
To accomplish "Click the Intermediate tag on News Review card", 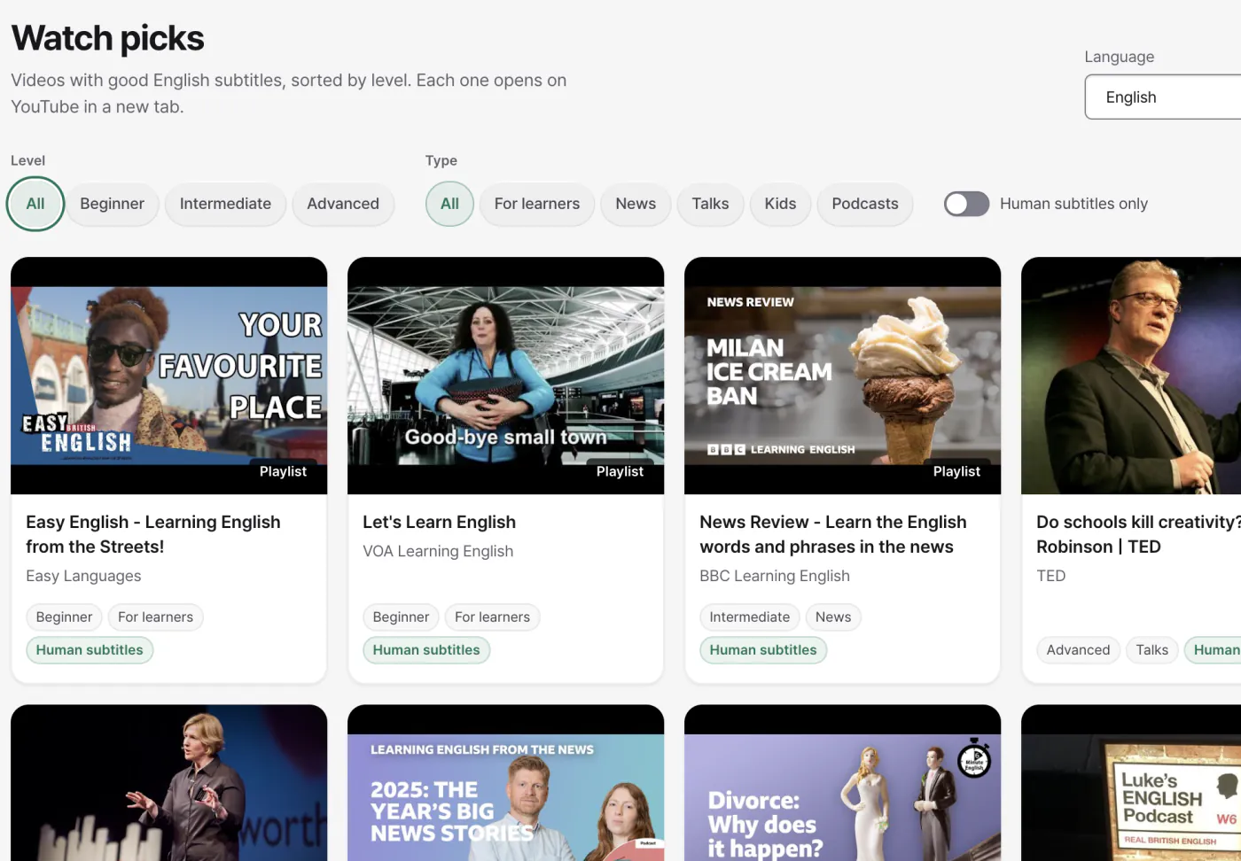I will 749,617.
